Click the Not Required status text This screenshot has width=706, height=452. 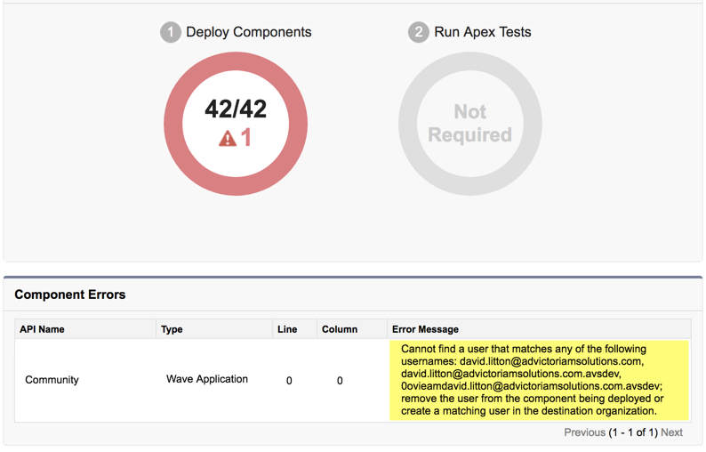coord(469,124)
